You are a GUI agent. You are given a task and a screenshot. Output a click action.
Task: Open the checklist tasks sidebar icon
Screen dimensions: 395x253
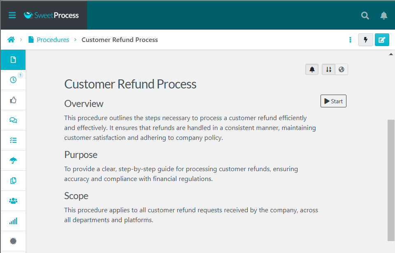click(x=13, y=140)
